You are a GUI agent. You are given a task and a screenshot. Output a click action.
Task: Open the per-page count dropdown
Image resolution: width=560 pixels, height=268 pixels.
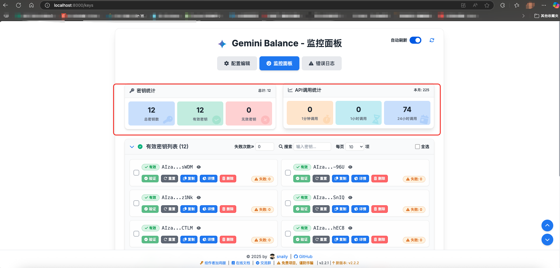coord(355,147)
